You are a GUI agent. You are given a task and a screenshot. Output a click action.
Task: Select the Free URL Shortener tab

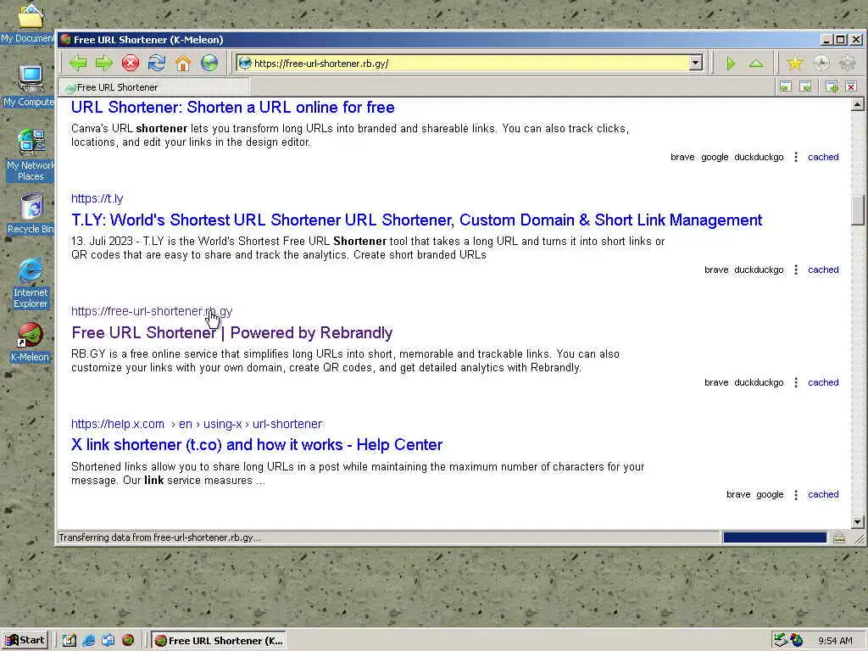tap(154, 87)
